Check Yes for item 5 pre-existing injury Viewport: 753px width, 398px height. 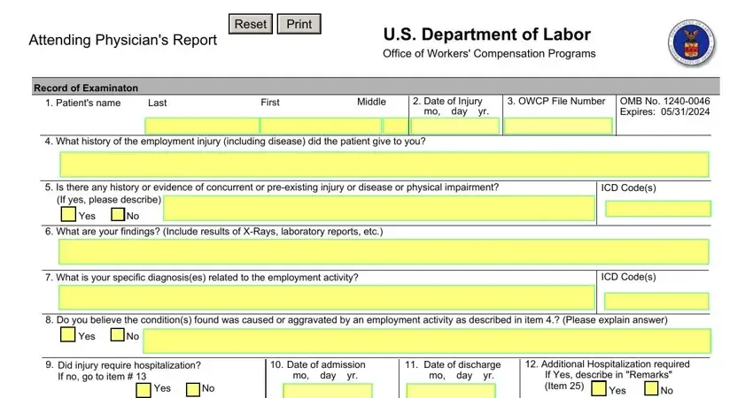pyautogui.click(x=68, y=214)
